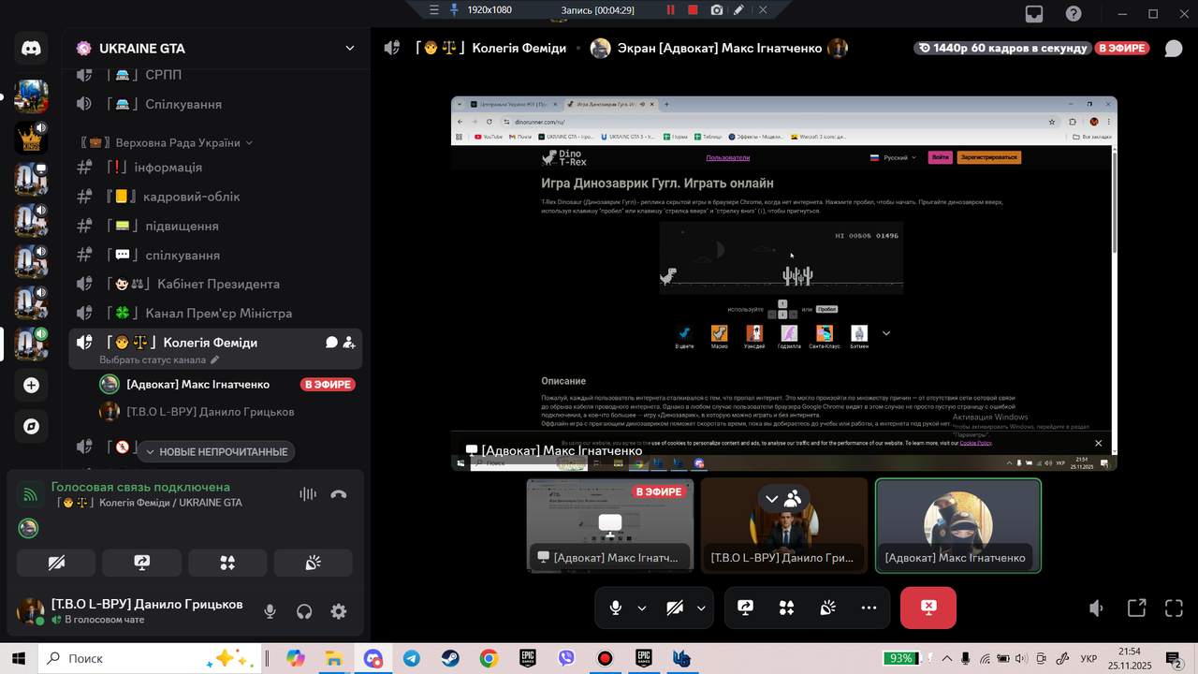Focus Макс Ігнатченко avatar video tile
Screen dimensions: 1198x674
(958, 525)
